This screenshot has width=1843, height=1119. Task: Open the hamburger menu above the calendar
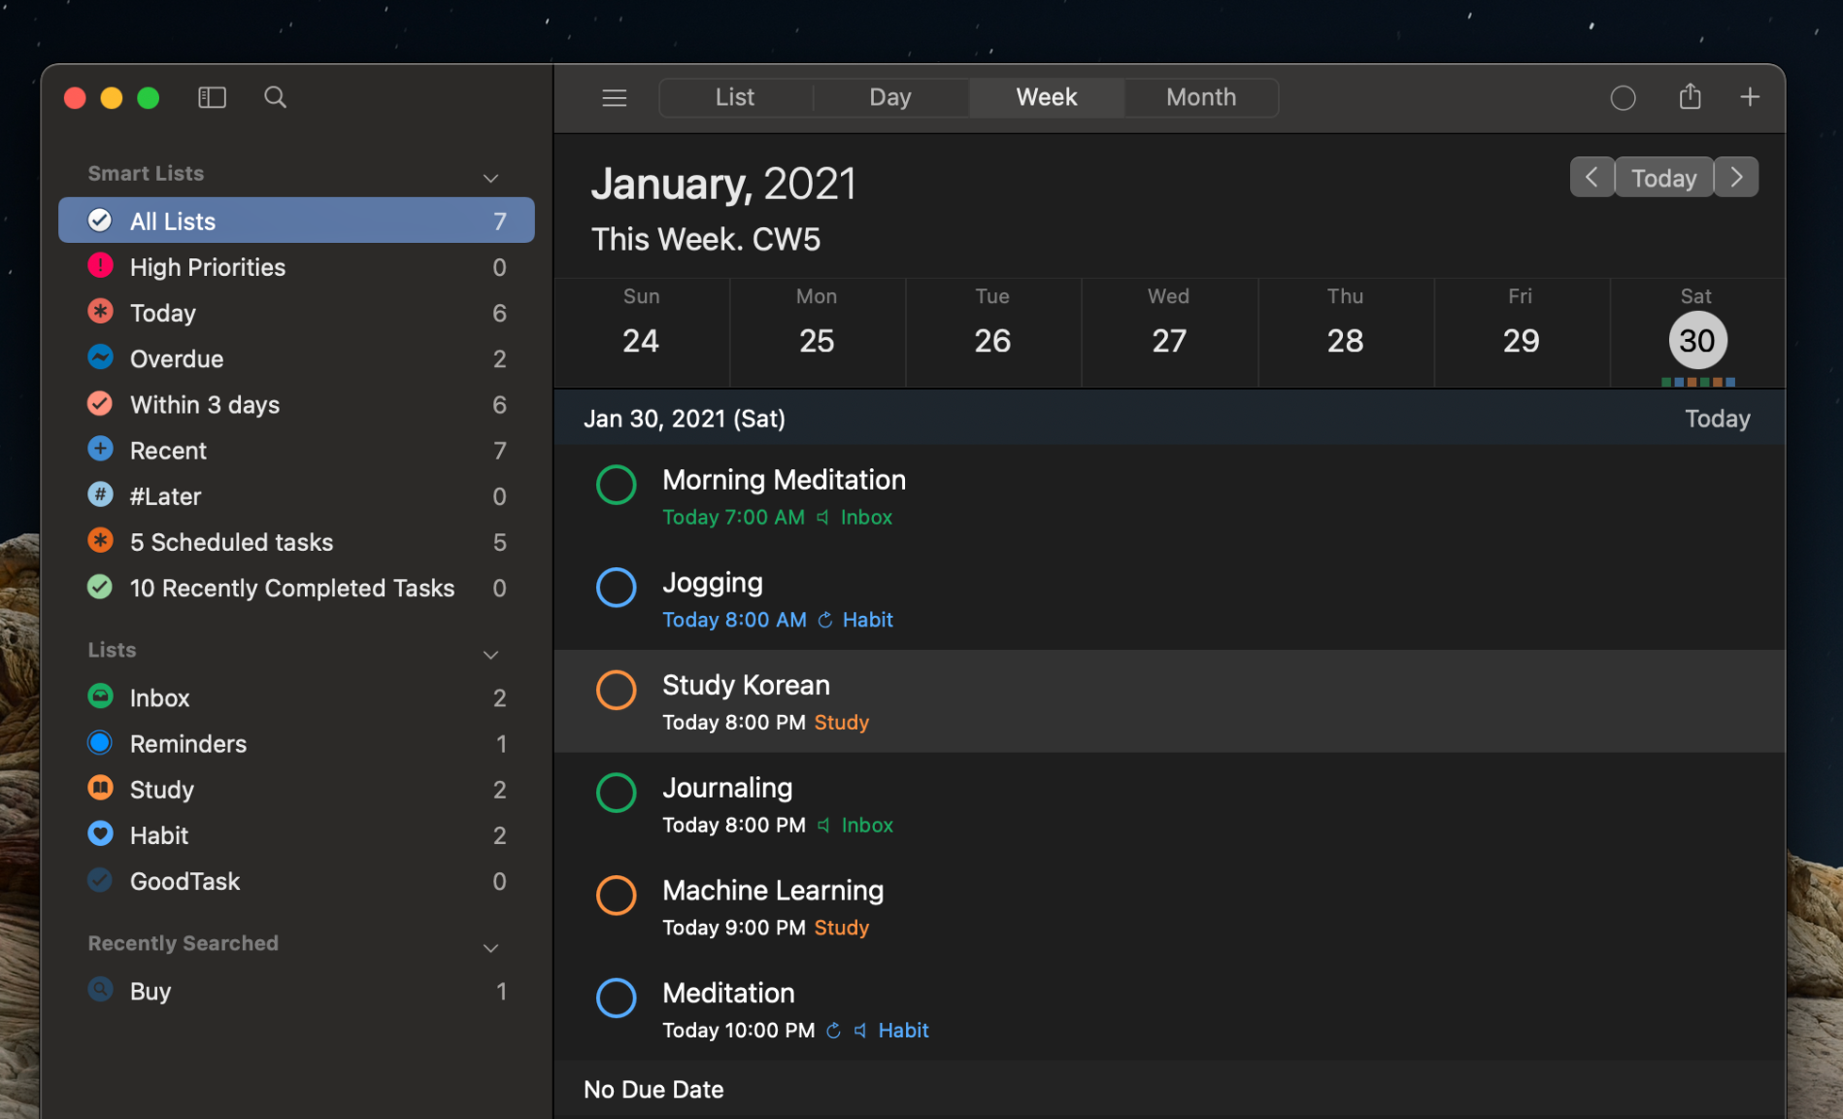(614, 97)
